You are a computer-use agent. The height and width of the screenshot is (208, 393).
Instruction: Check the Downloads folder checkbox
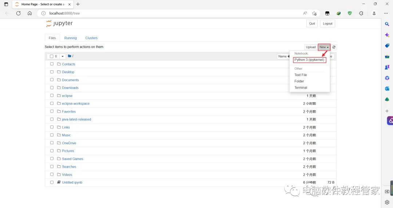coord(52,87)
